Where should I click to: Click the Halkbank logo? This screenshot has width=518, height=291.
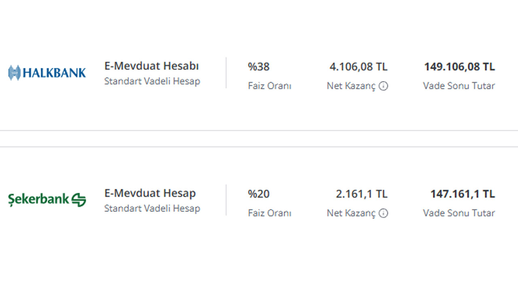pos(47,73)
